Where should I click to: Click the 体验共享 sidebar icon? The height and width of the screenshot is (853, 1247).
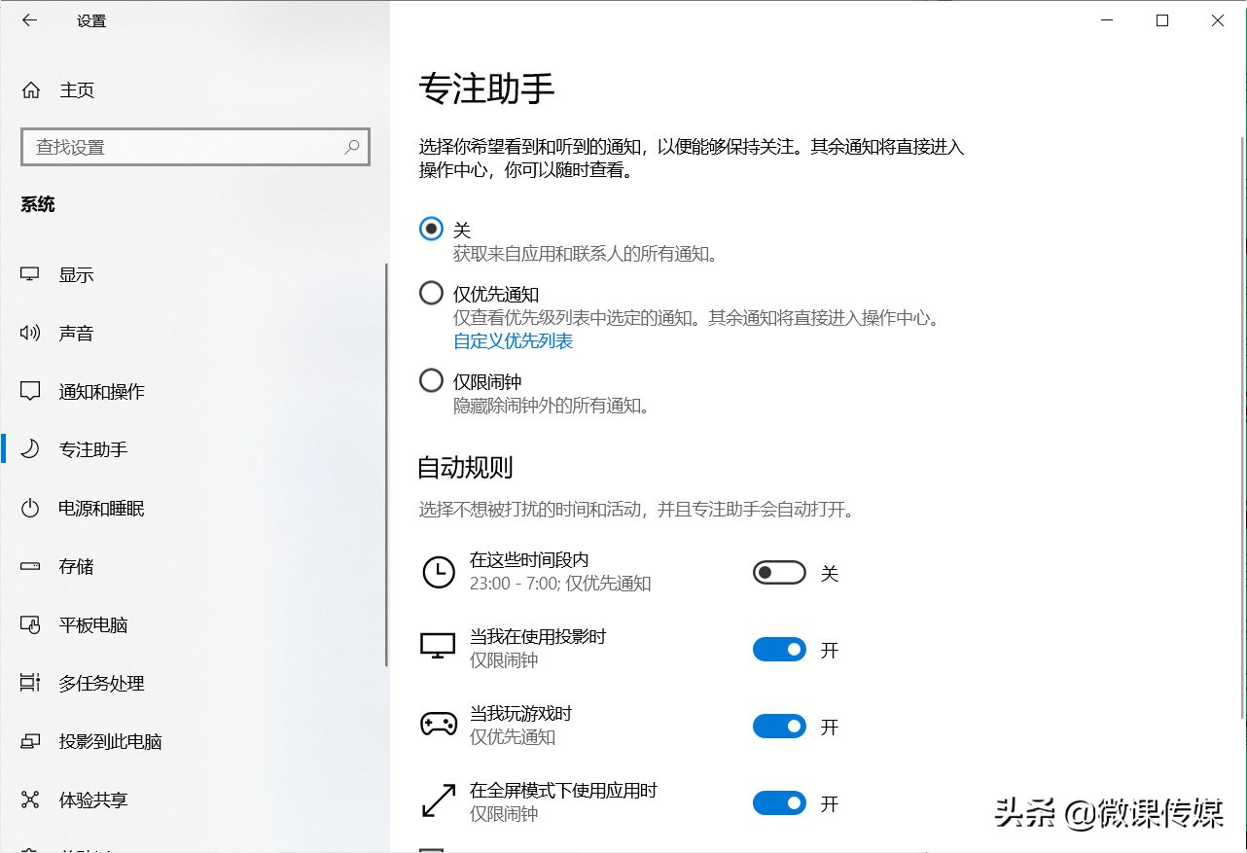(x=30, y=800)
